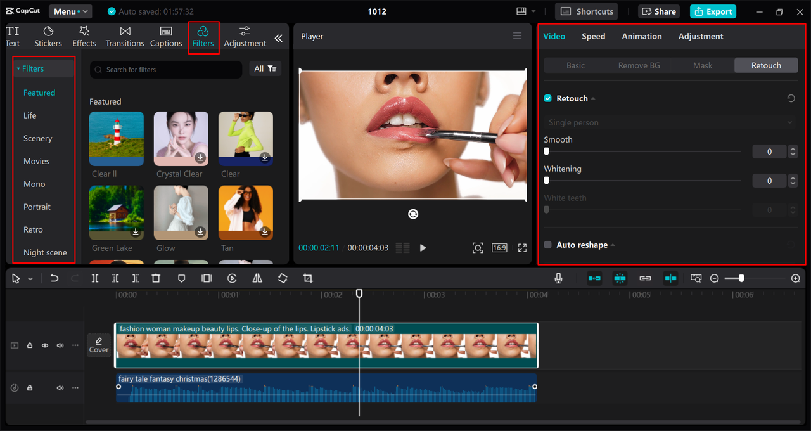Click the Split tool in timeline toolbar
The image size is (811, 431).
95,278
